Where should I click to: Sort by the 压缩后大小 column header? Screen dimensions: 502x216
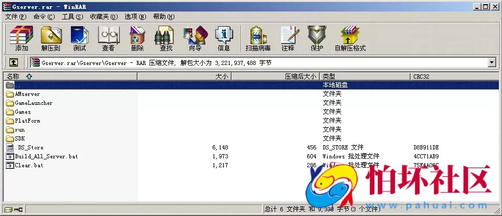276,77
